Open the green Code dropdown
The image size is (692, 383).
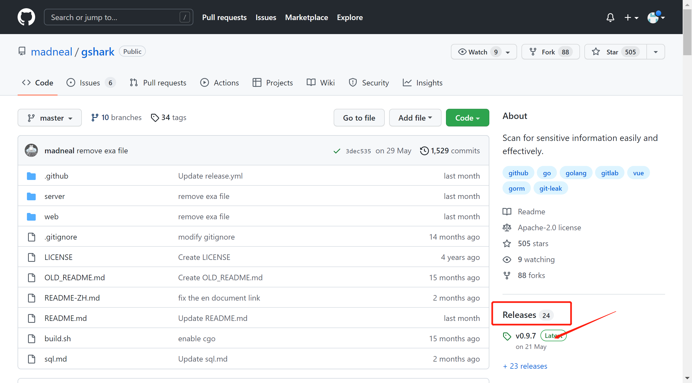(467, 118)
